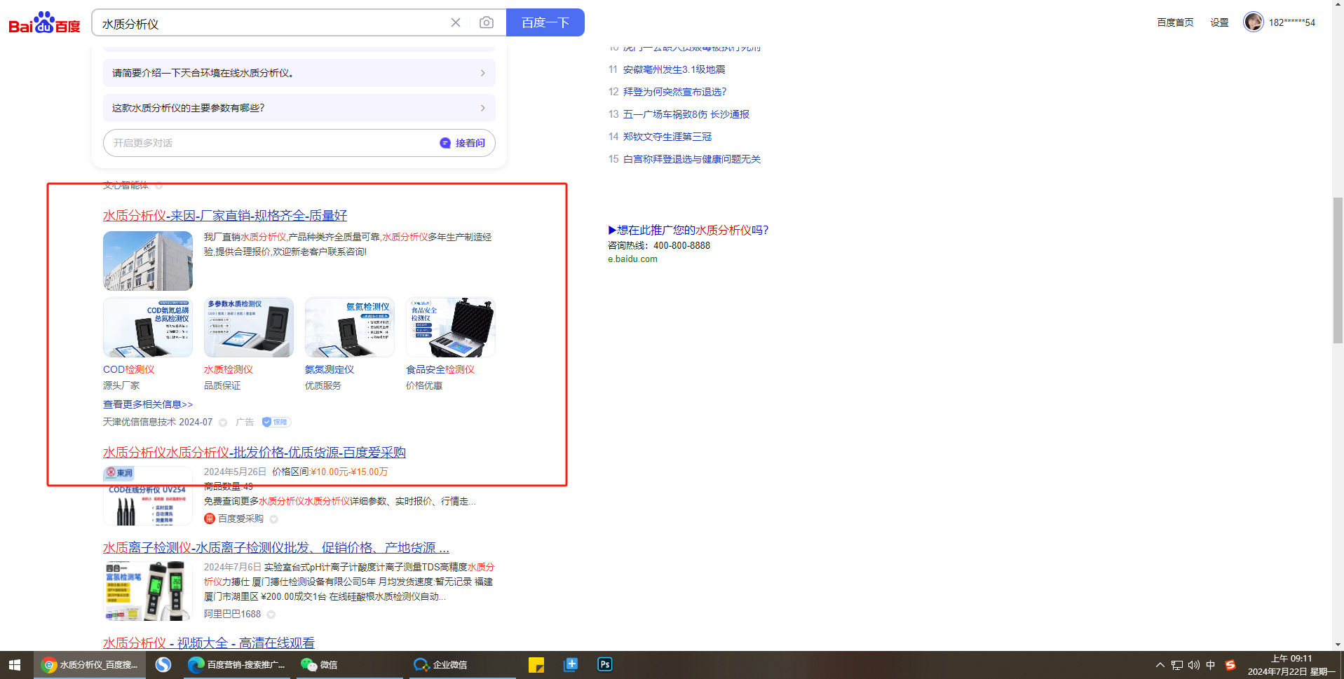This screenshot has width=1344, height=679.
Task: Click 查看更多相关信息>>
Action: point(148,404)
